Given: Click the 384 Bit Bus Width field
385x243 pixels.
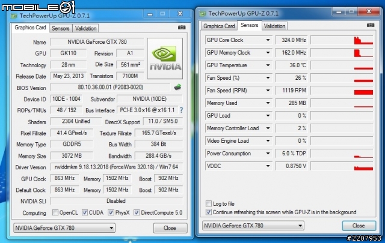Looking at the screenshot, I should (159, 144).
